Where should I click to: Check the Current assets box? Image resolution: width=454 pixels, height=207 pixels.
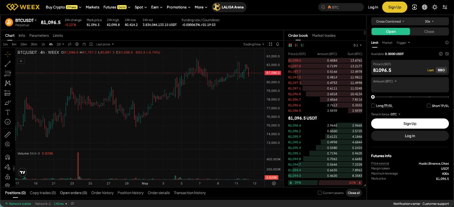pos(320,193)
